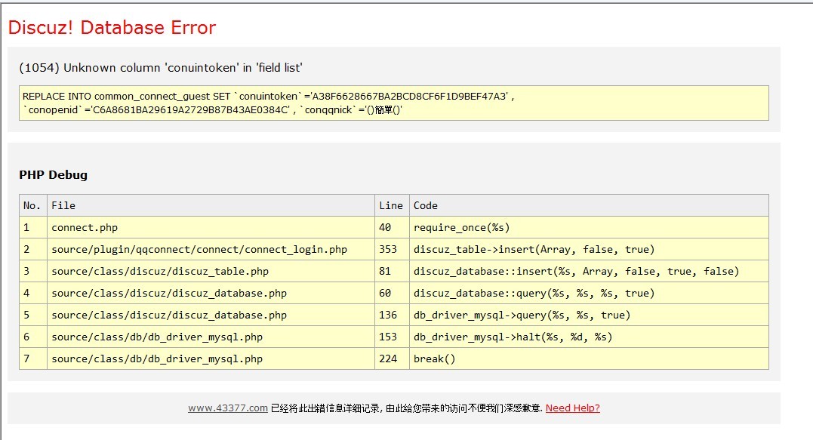Click row number 5 cell
Viewport: 813px width, 440px height.
point(26,315)
